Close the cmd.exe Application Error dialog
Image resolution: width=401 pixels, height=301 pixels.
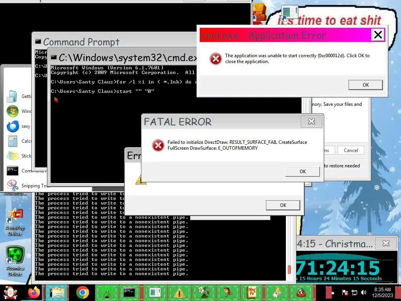[x=378, y=34]
